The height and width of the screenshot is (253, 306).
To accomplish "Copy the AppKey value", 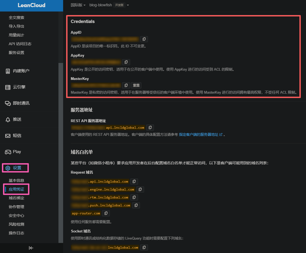I will click(126, 62).
